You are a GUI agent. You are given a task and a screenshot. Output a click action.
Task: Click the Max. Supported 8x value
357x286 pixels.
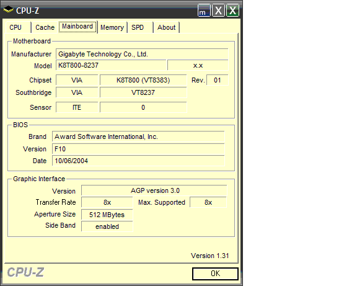208,202
